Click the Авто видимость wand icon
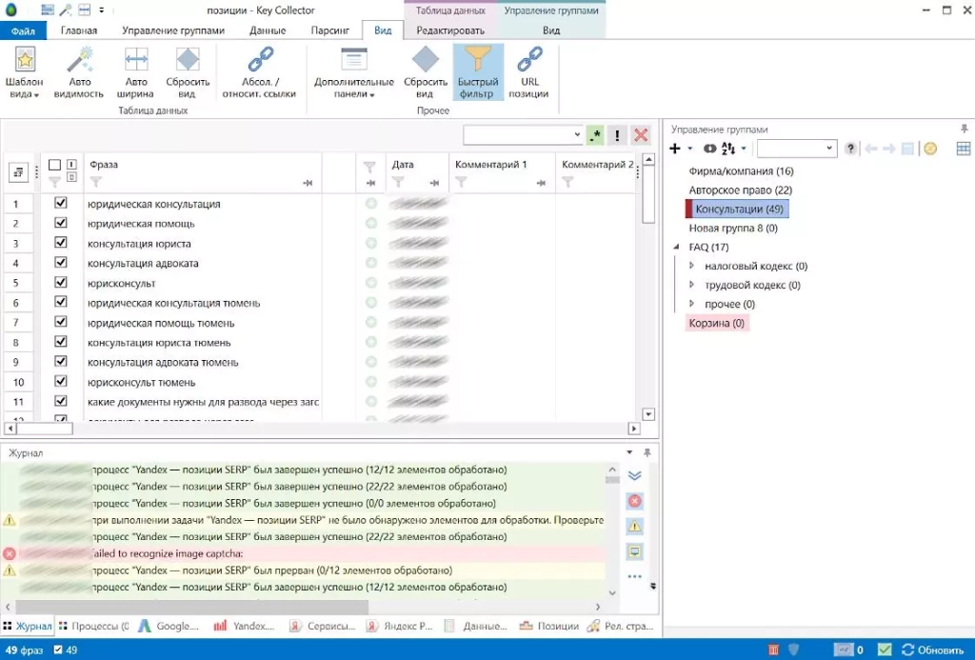 click(x=79, y=60)
